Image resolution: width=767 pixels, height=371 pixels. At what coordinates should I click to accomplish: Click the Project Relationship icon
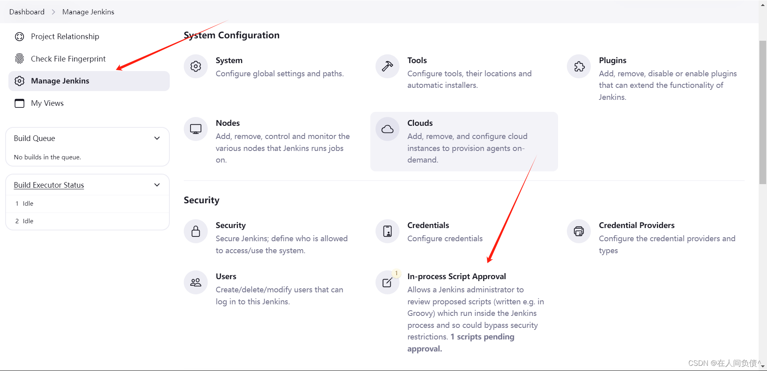coord(19,36)
